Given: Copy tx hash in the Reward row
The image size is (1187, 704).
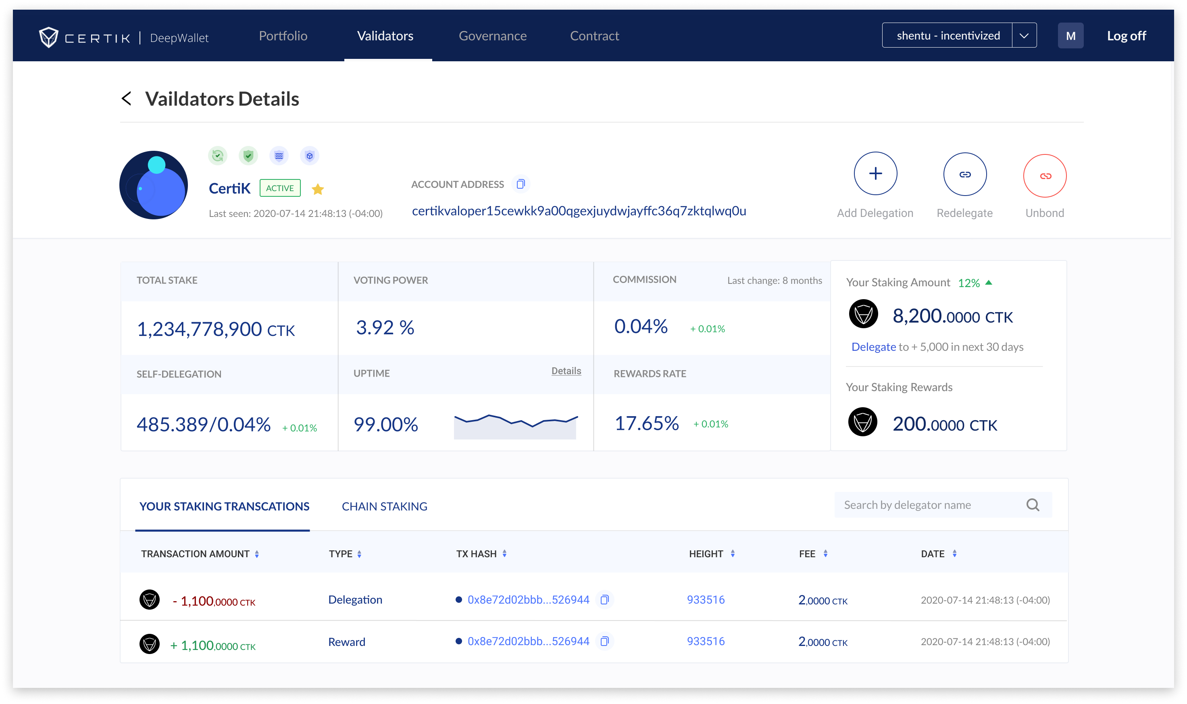Looking at the screenshot, I should pos(604,642).
